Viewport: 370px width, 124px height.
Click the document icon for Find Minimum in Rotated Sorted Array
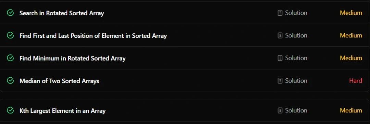280,58
